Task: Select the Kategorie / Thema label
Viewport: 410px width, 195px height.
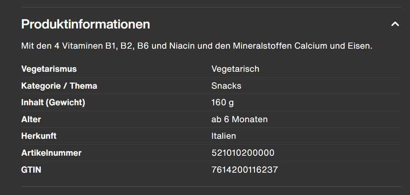Action: point(59,86)
